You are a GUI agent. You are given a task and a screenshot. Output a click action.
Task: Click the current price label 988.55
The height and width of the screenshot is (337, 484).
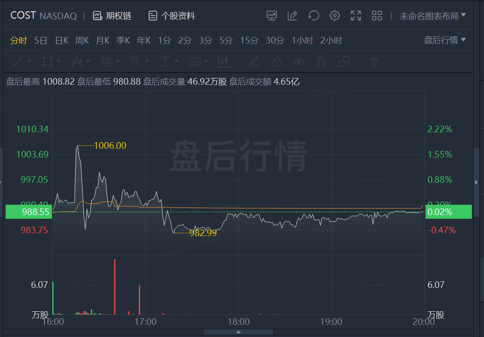[29, 212]
